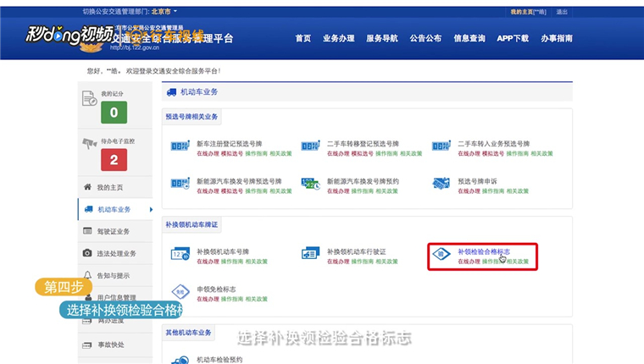Click the 补换领机动车号牌 icon
The image size is (644, 364).
[x=180, y=254]
